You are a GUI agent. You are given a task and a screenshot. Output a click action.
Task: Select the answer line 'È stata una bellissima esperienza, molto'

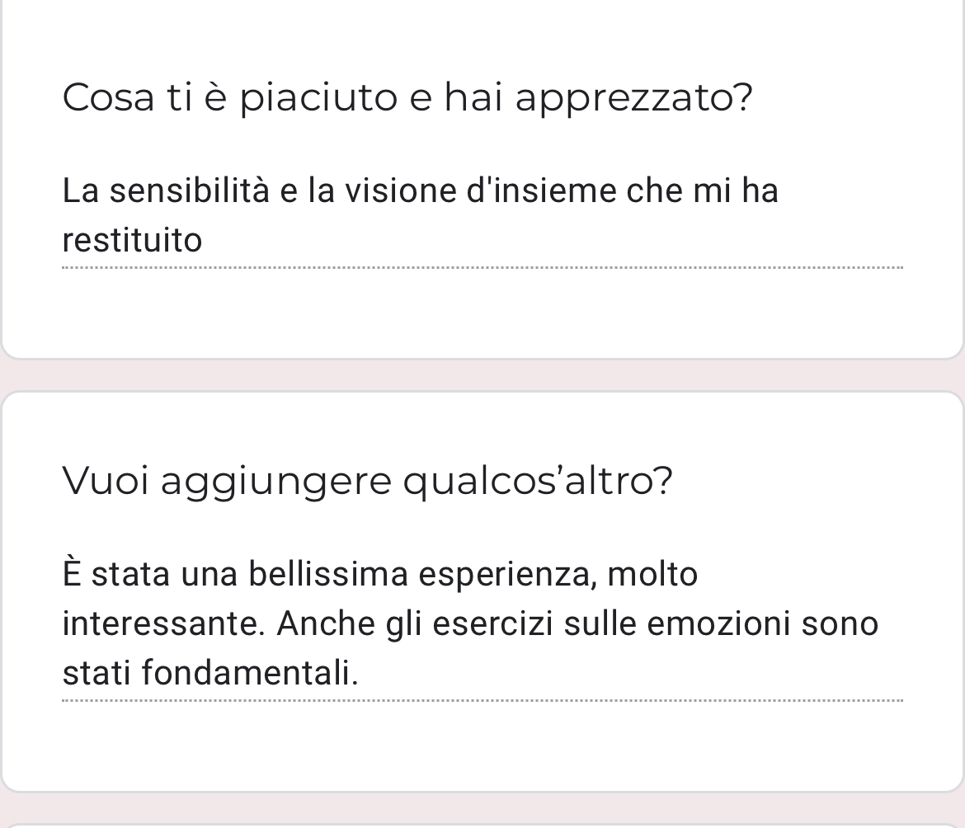(x=379, y=574)
